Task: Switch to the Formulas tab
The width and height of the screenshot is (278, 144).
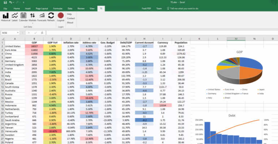Action: pos(58,9)
